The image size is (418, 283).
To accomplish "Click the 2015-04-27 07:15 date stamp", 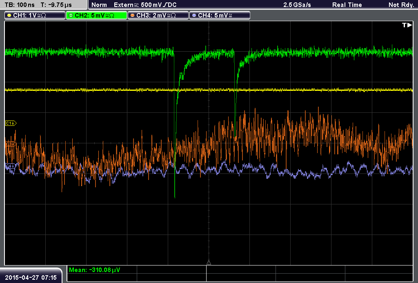I will click(31, 277).
